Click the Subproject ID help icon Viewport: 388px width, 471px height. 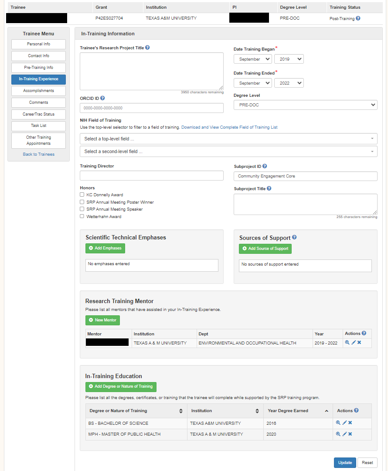click(265, 166)
